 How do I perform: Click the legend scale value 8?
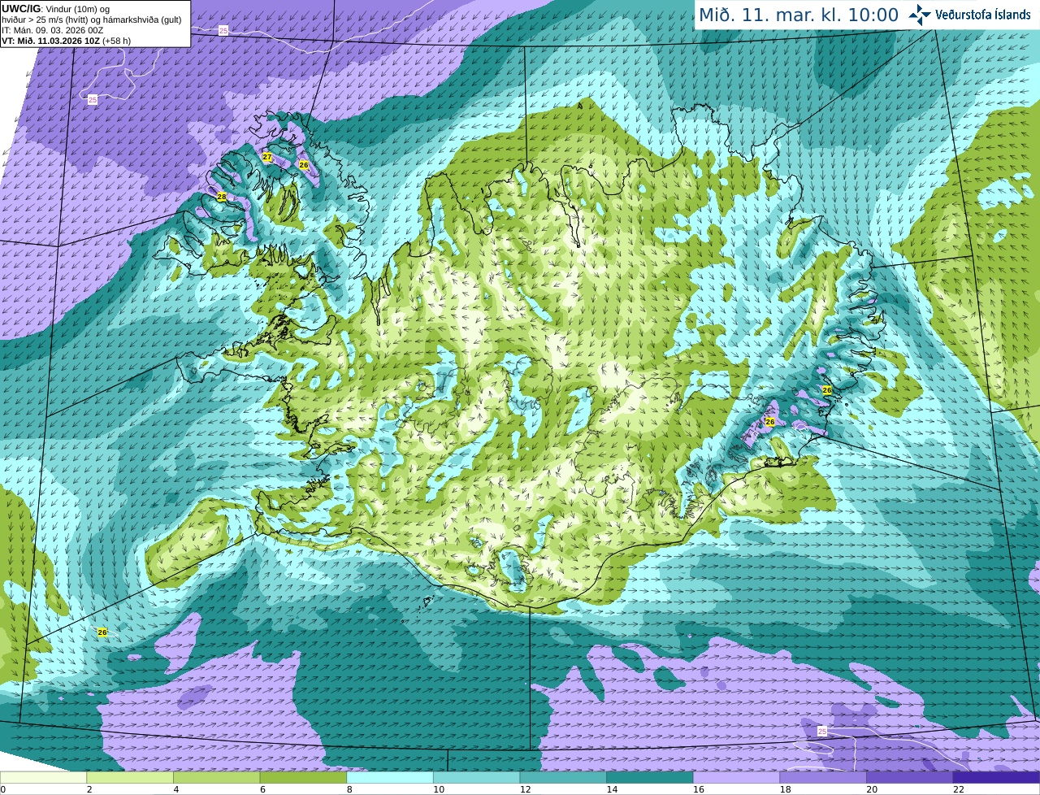coord(349,789)
